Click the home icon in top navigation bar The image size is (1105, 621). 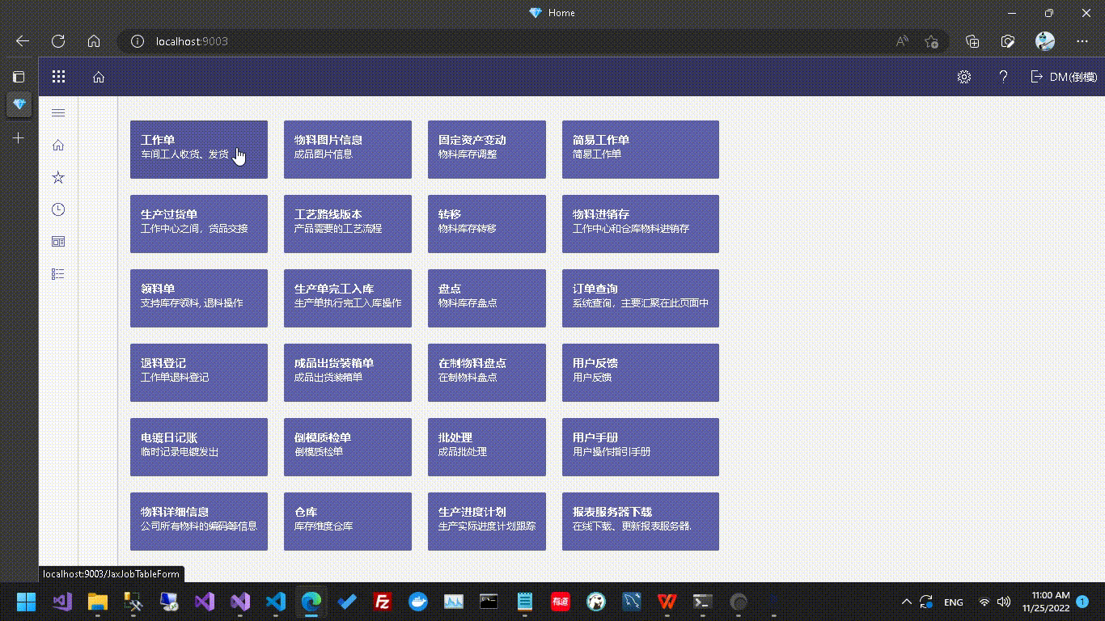[x=99, y=77]
